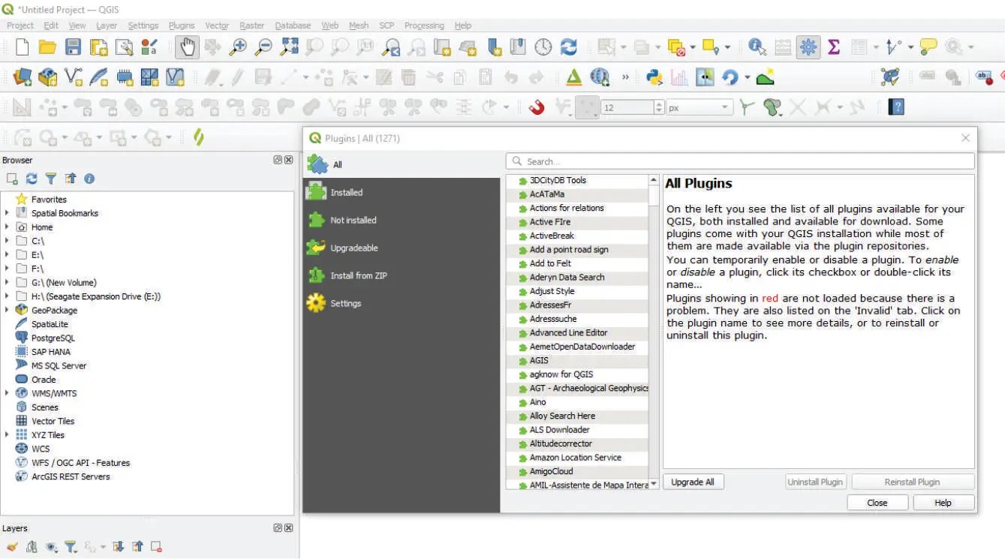Click the New Shapefile Layer icon
1005x559 pixels.
point(74,77)
